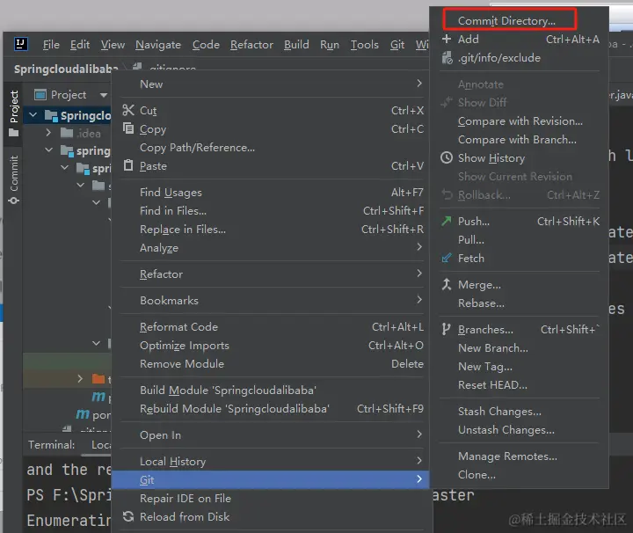The image size is (633, 533).
Task: Open the View menu
Action: pyautogui.click(x=113, y=44)
